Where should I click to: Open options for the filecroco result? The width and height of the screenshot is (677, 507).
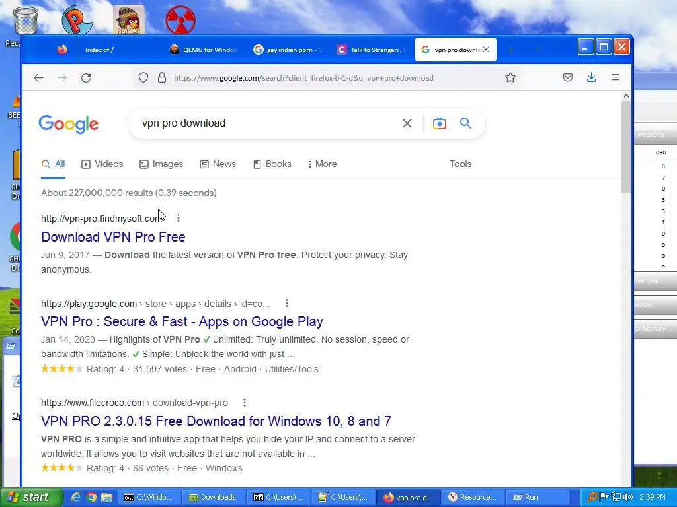pyautogui.click(x=245, y=403)
